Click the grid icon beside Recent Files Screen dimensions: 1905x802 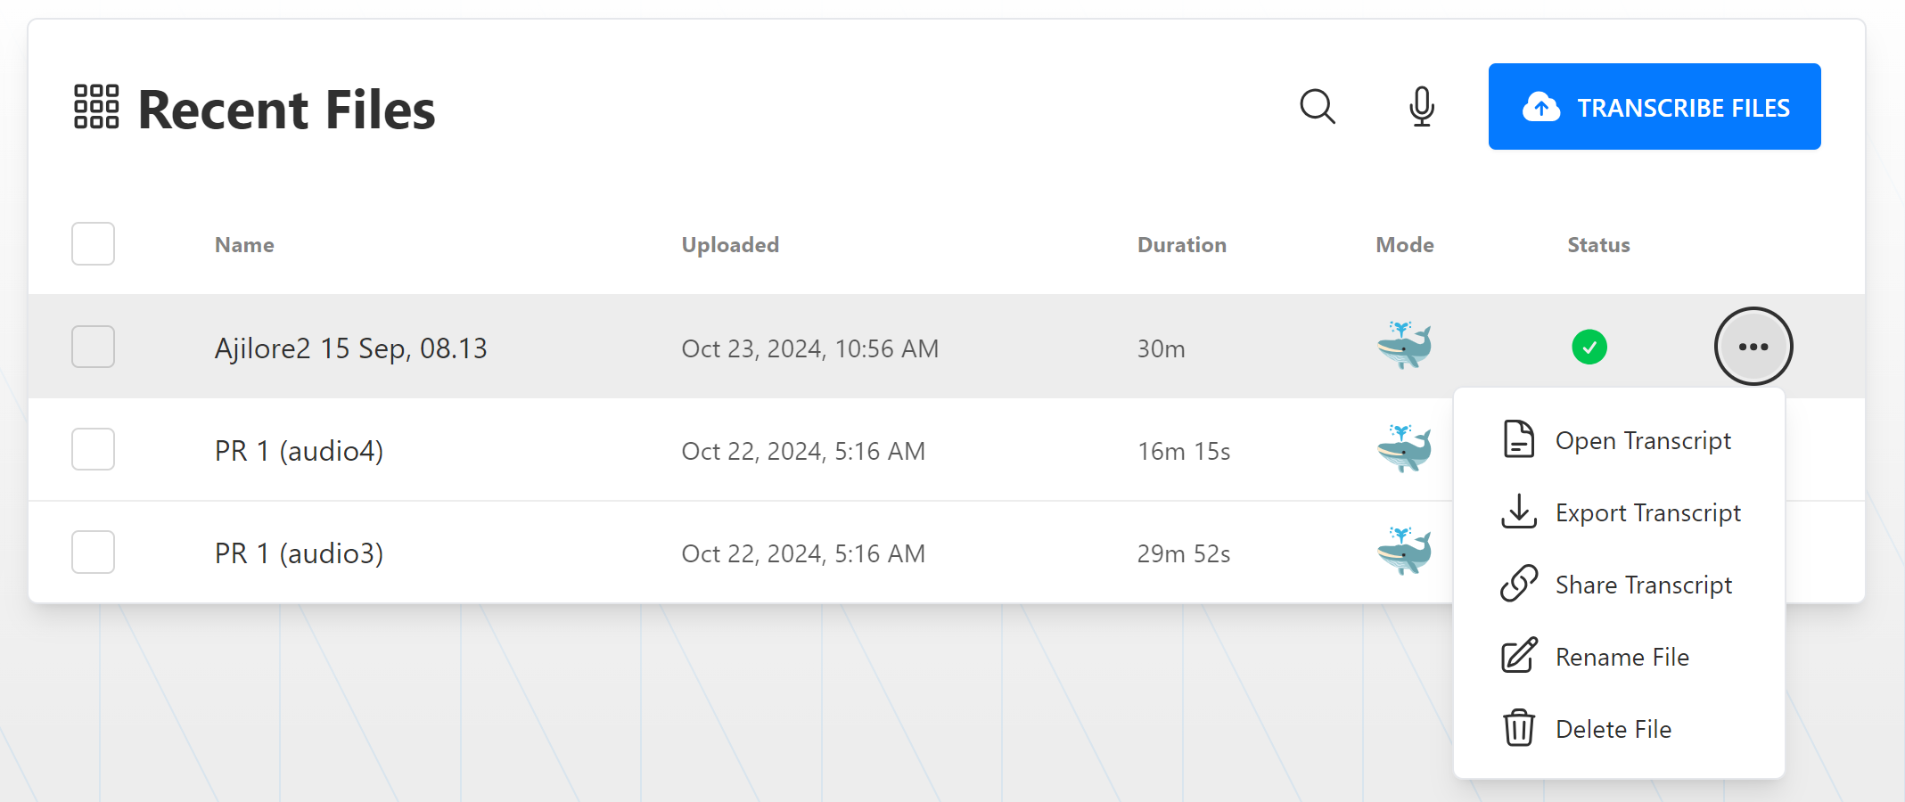pos(96,107)
